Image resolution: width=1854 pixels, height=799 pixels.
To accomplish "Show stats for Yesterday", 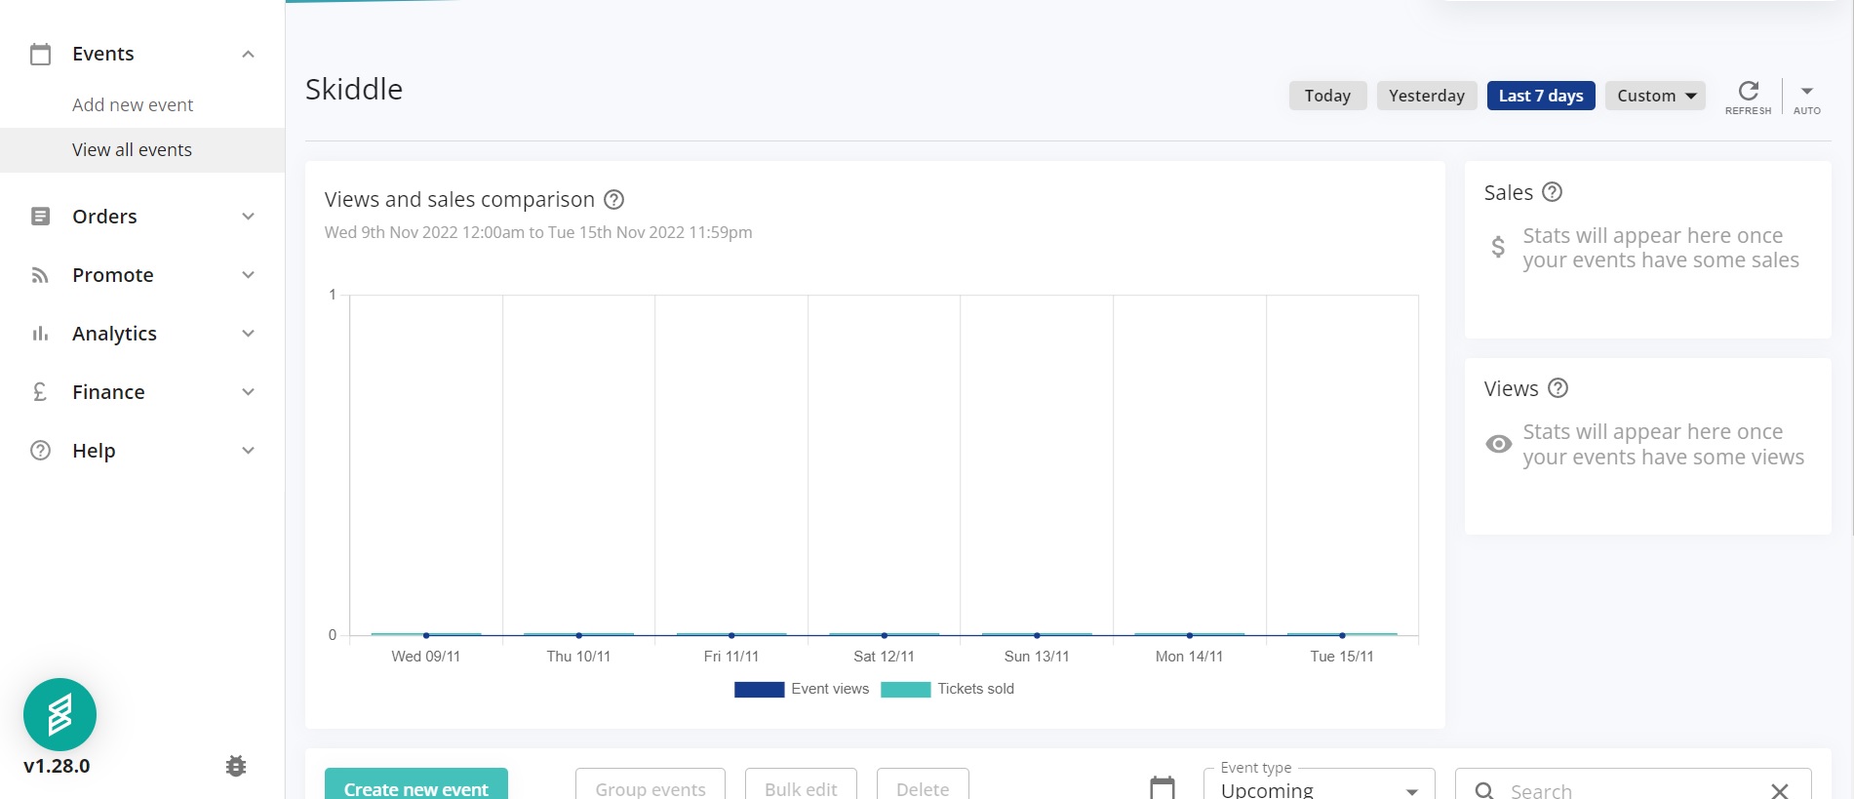I will (1427, 96).
